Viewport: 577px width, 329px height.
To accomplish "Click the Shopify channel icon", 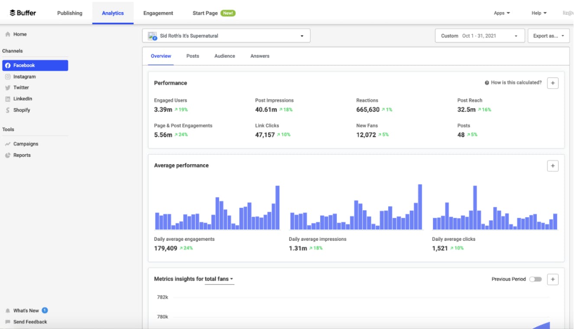I will coord(8,110).
